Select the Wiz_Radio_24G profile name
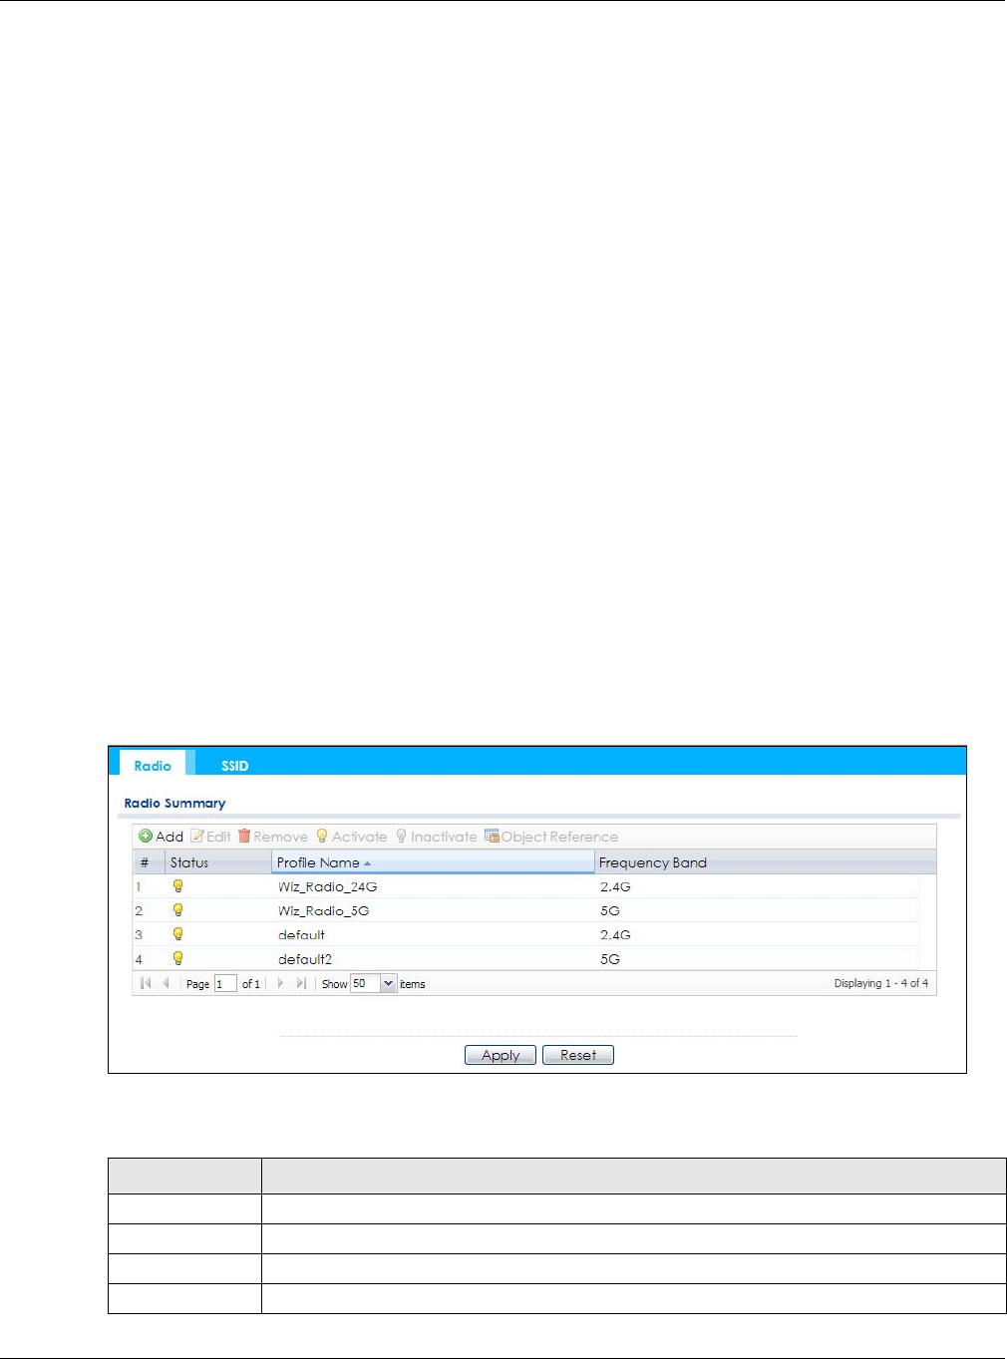 click(327, 886)
